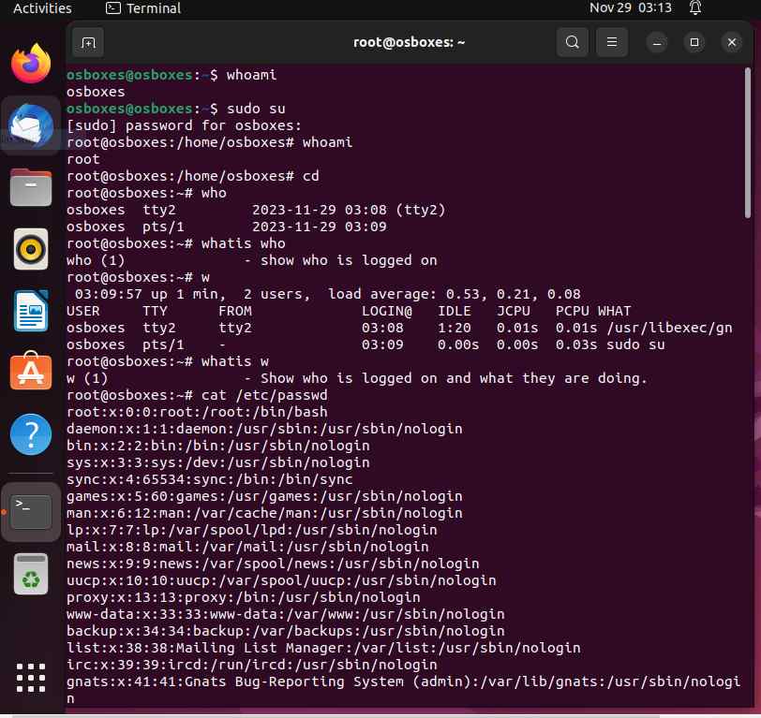
Task: Click the 'bin:x:2:2' passwd entry
Action: point(218,446)
